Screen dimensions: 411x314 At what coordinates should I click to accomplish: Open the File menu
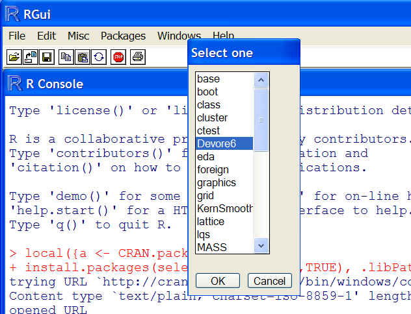coord(17,36)
